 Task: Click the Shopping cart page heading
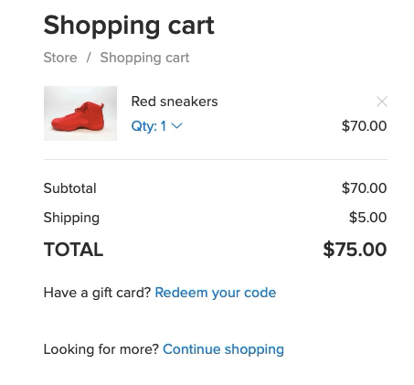click(129, 26)
